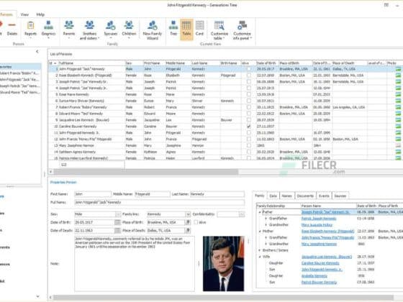
Task: Switch to the Events tab
Action: pos(324,196)
